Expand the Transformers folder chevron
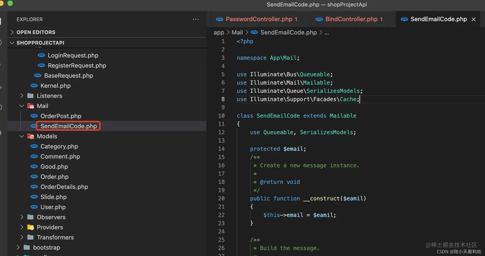The image size is (485, 256). [x=22, y=237]
